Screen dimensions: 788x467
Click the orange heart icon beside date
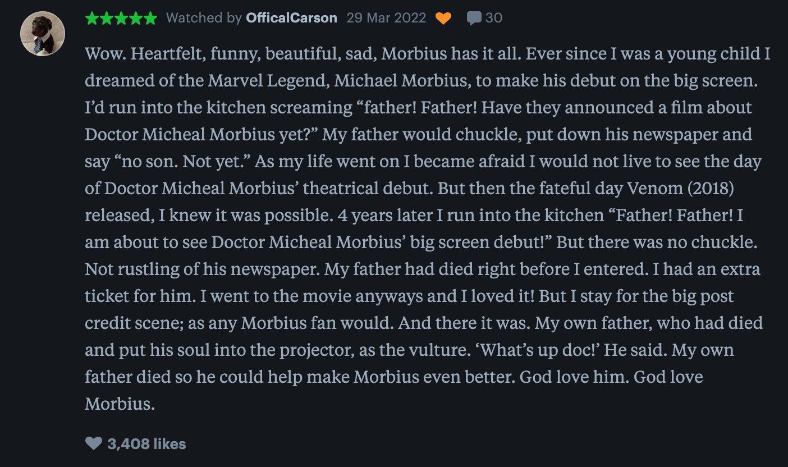(x=443, y=19)
